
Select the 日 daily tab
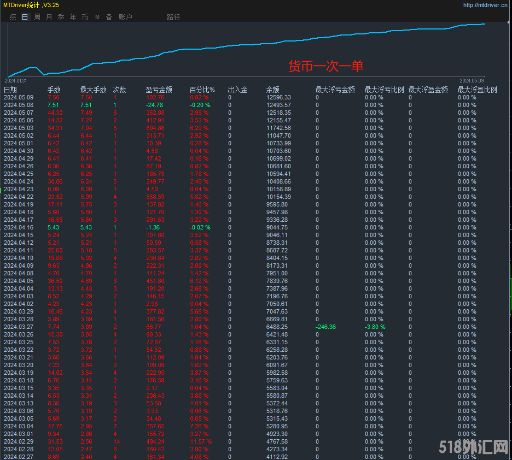click(x=25, y=17)
